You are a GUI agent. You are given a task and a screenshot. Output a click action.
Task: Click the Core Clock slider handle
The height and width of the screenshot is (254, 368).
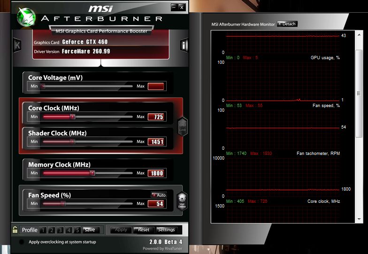(x=73, y=116)
